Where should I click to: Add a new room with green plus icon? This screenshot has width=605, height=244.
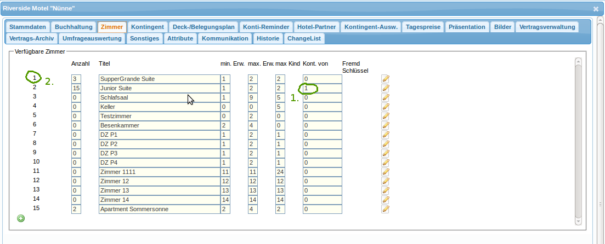[x=21, y=218]
